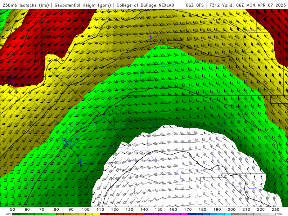
Task: Click the 150 value on the color scale
Action: pyautogui.click(x=159, y=210)
